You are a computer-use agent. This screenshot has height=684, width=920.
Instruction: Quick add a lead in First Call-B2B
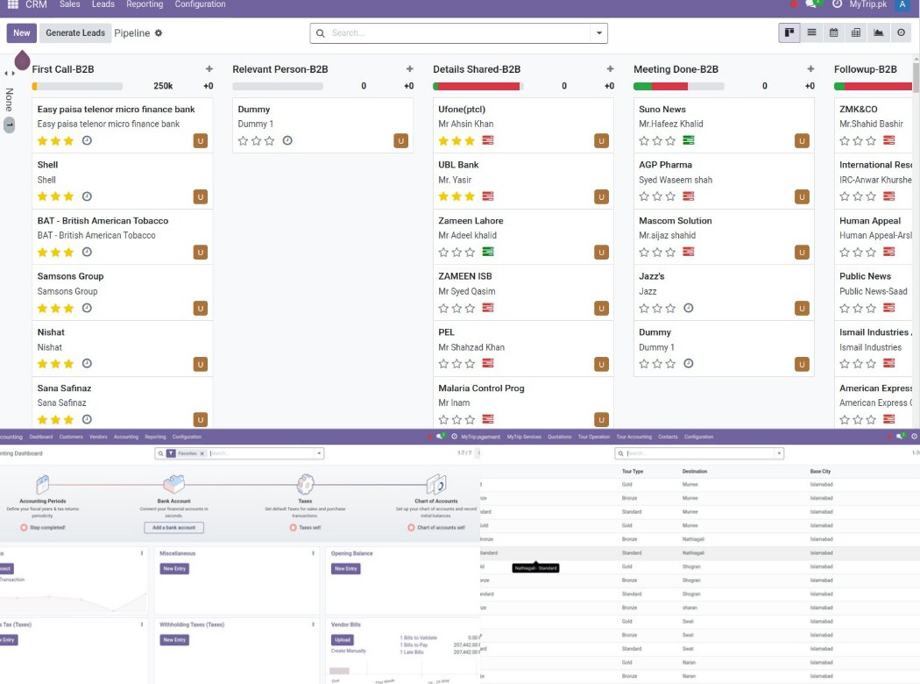tap(209, 69)
